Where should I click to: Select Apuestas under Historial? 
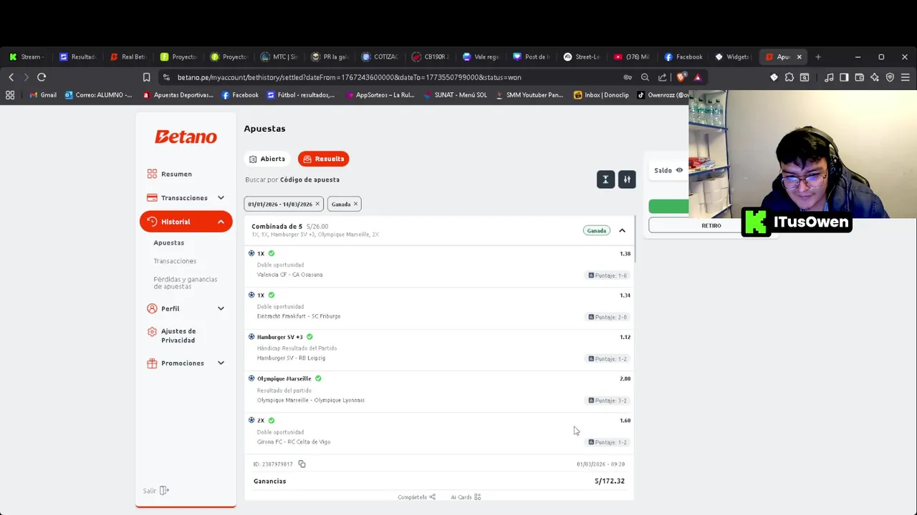pyautogui.click(x=168, y=242)
